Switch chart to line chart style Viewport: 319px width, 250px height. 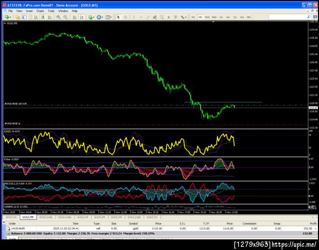50,18
